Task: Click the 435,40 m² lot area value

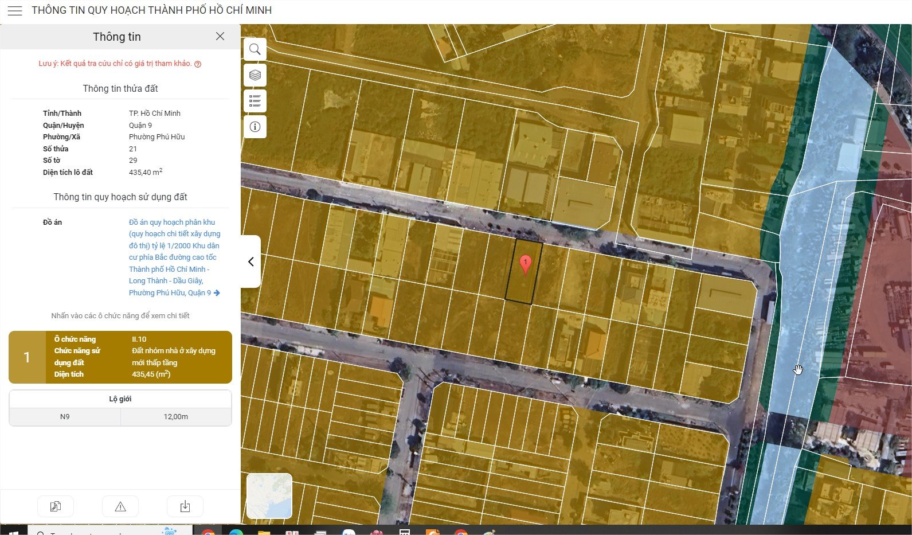Action: pyautogui.click(x=146, y=172)
